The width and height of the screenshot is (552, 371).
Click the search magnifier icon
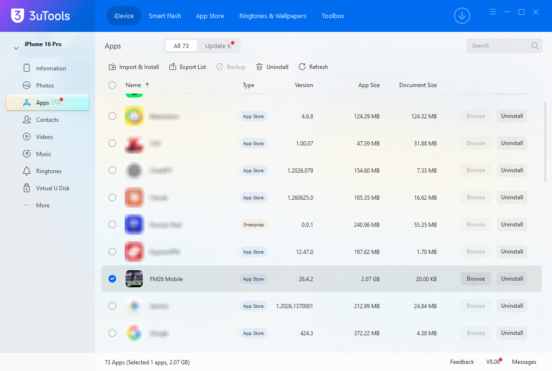point(535,46)
